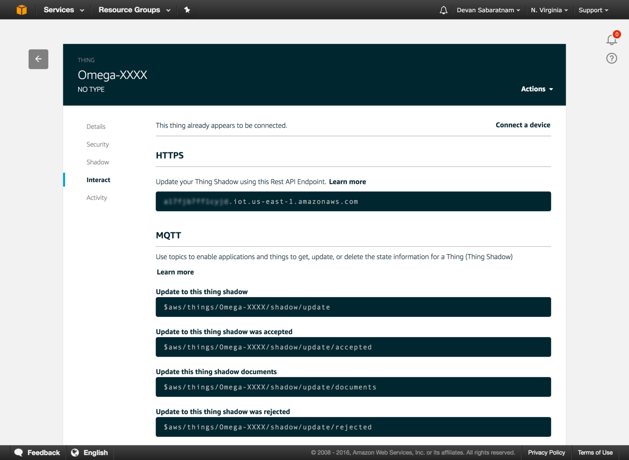This screenshot has height=460, width=629.
Task: Click the globe language icon
Action: pos(75,452)
